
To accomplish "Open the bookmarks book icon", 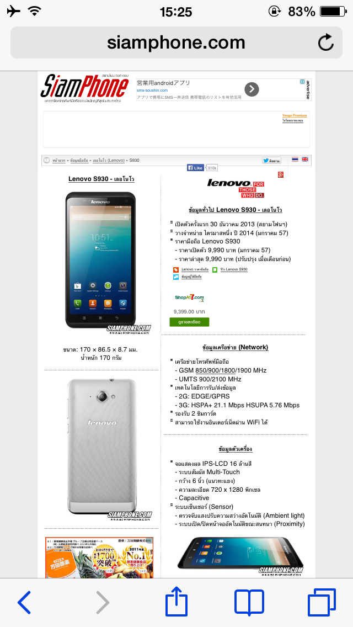I will pyautogui.click(x=249, y=602).
